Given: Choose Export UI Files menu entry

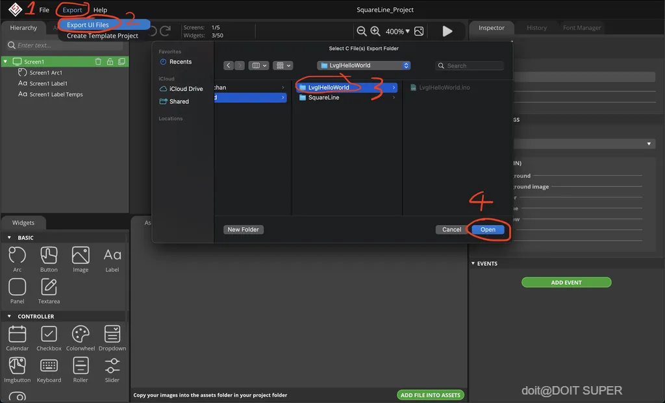Looking at the screenshot, I should pyautogui.click(x=88, y=25).
